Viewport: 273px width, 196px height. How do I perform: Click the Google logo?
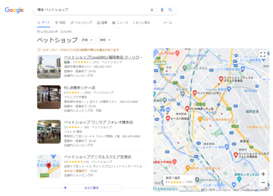pyautogui.click(x=14, y=10)
